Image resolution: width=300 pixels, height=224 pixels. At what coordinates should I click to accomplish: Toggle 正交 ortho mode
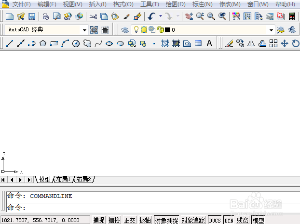(x=130, y=220)
